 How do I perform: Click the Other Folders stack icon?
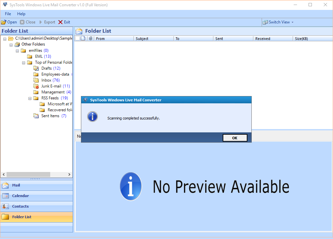pyautogui.click(x=17, y=44)
